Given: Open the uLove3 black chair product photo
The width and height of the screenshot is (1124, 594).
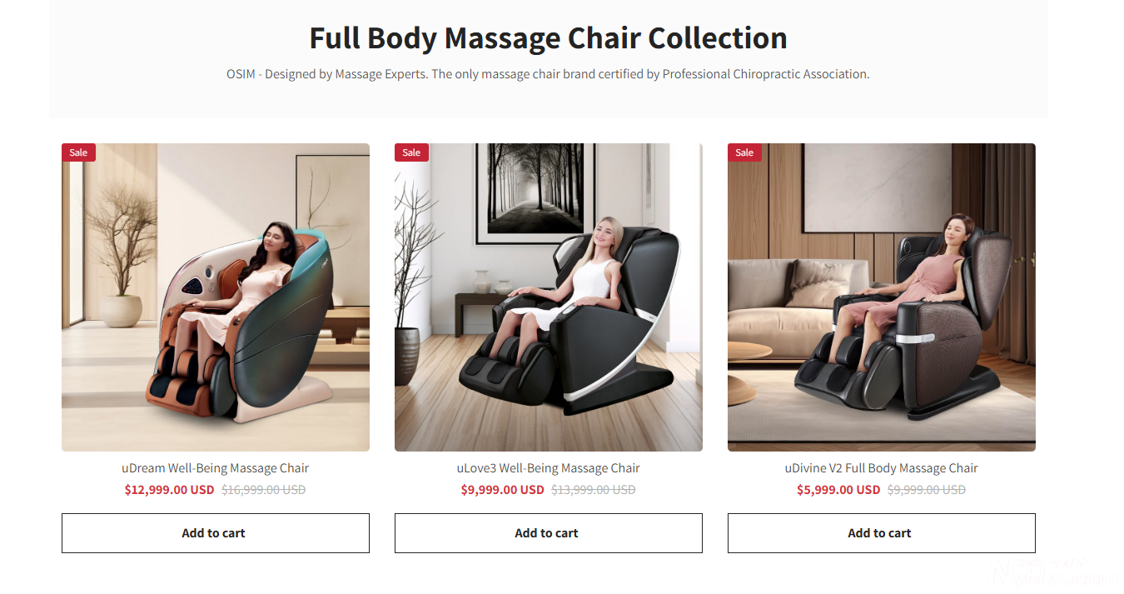Looking at the screenshot, I should click(549, 297).
